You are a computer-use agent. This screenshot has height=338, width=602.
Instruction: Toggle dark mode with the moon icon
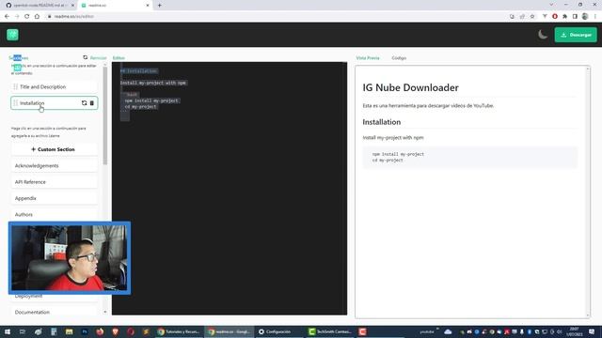pyautogui.click(x=543, y=35)
